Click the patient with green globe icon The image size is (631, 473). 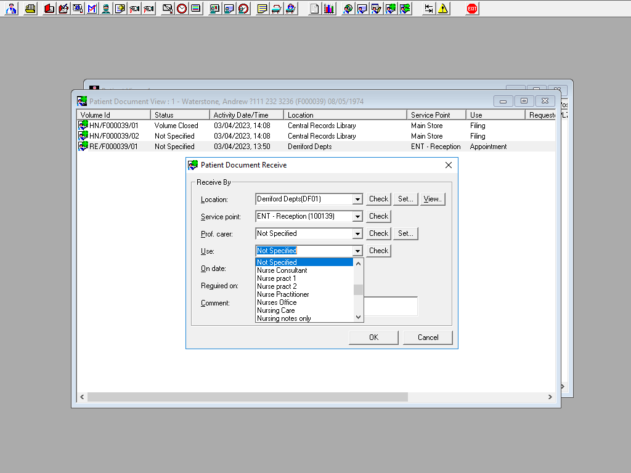point(390,9)
